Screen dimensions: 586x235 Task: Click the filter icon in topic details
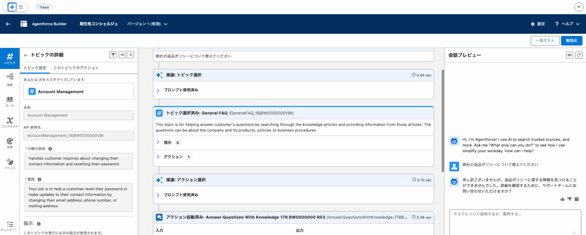112,55
